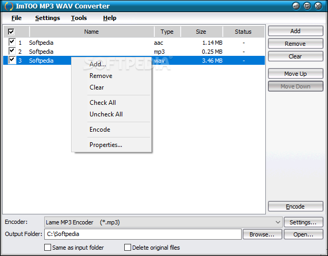
Task: Uncheck the checkbox for file 1 Softpedia aac
Action: coord(12,42)
